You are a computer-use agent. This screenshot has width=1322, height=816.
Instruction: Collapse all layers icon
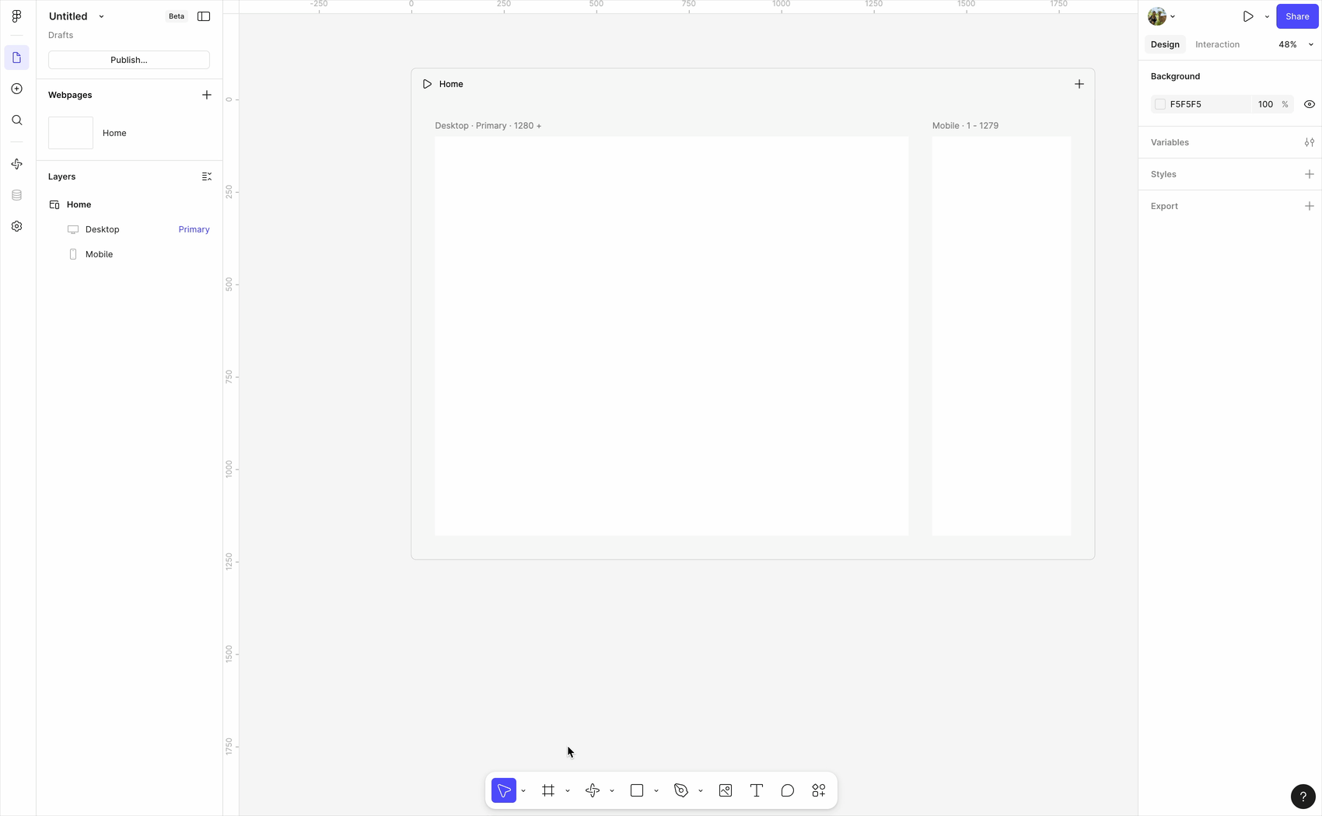coord(207,176)
